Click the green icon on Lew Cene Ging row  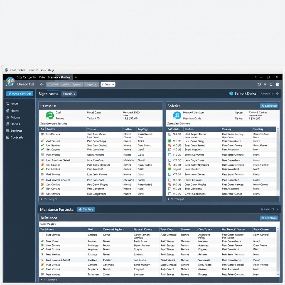click(169, 141)
